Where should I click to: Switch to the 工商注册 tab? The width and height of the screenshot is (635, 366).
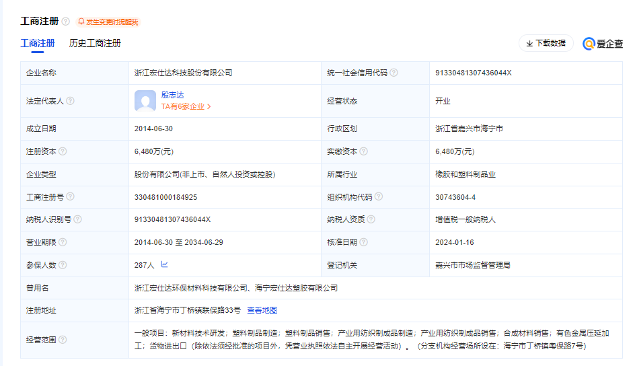coord(38,43)
